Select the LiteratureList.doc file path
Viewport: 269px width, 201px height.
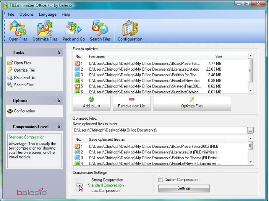click(x=144, y=69)
